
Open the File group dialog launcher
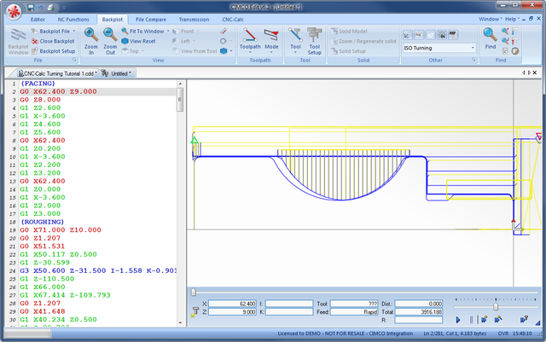[74, 61]
